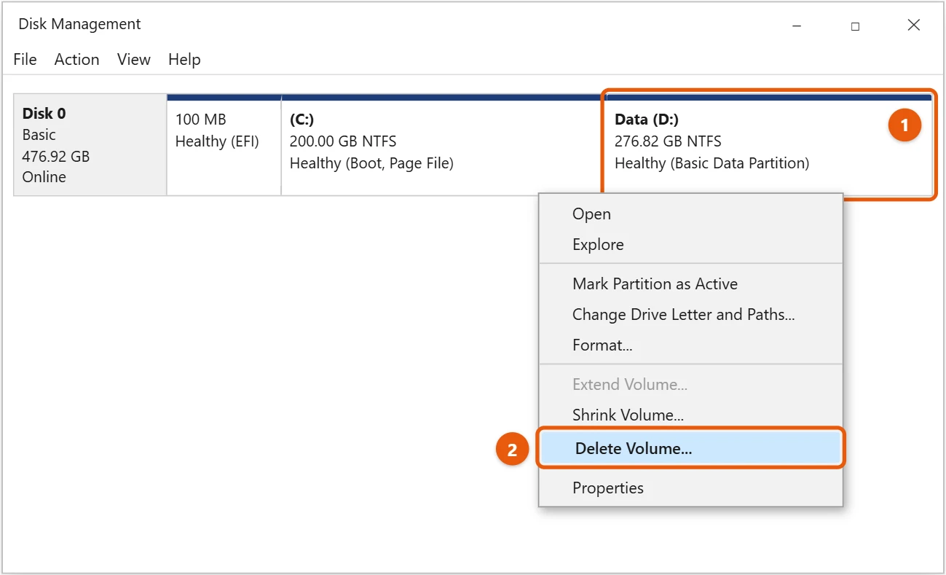Click the Disk 0 header cell
The width and height of the screenshot is (946, 575).
(90, 145)
